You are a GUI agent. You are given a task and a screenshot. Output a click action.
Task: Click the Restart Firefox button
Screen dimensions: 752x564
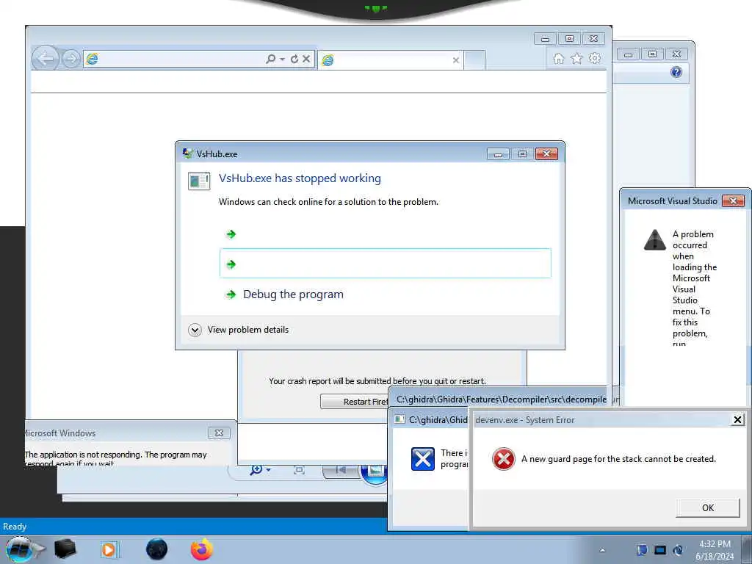(354, 402)
